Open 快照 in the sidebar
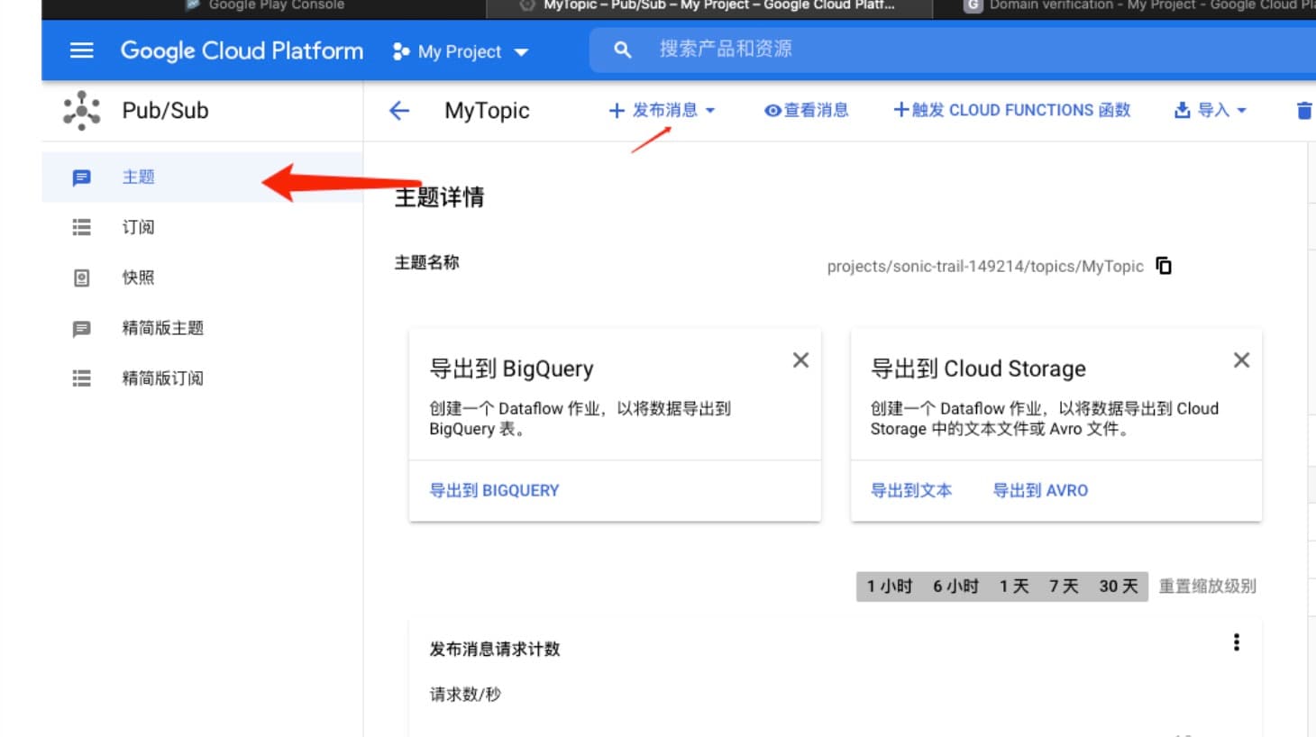 click(x=203, y=278)
